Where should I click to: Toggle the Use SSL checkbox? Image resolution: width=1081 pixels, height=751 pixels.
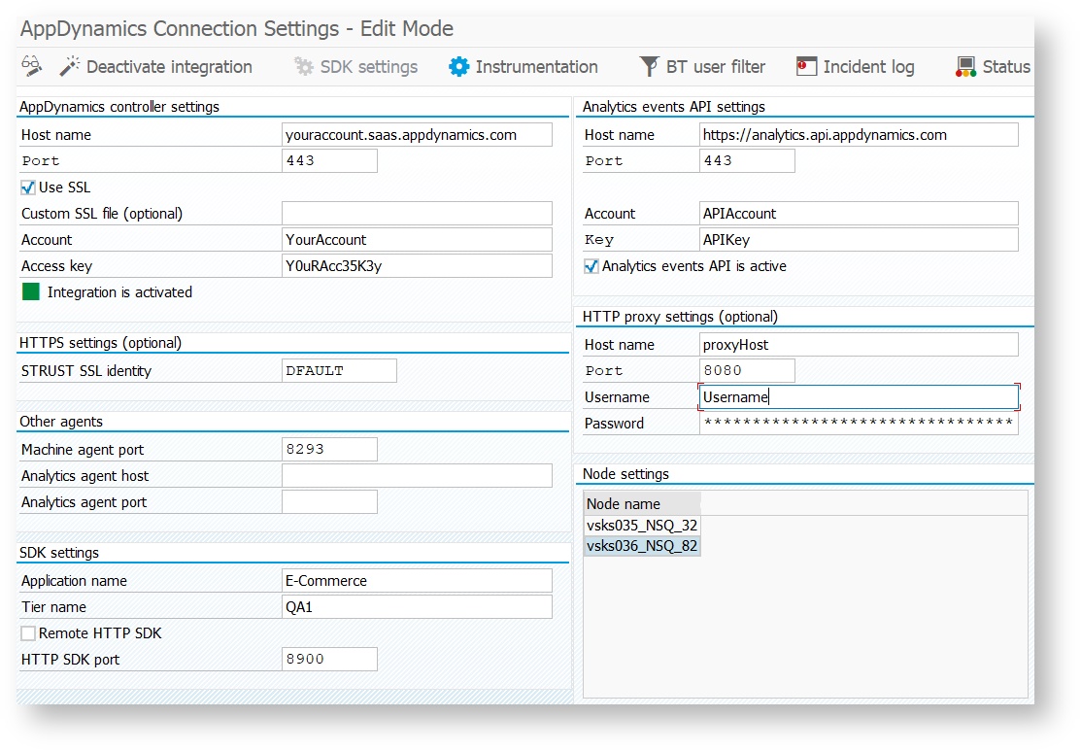tap(28, 188)
